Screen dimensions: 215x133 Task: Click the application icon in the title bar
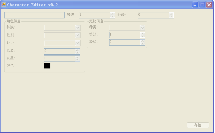click(x=4, y=5)
